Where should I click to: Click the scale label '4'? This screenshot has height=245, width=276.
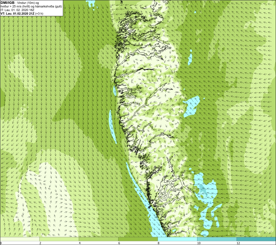[80, 243]
